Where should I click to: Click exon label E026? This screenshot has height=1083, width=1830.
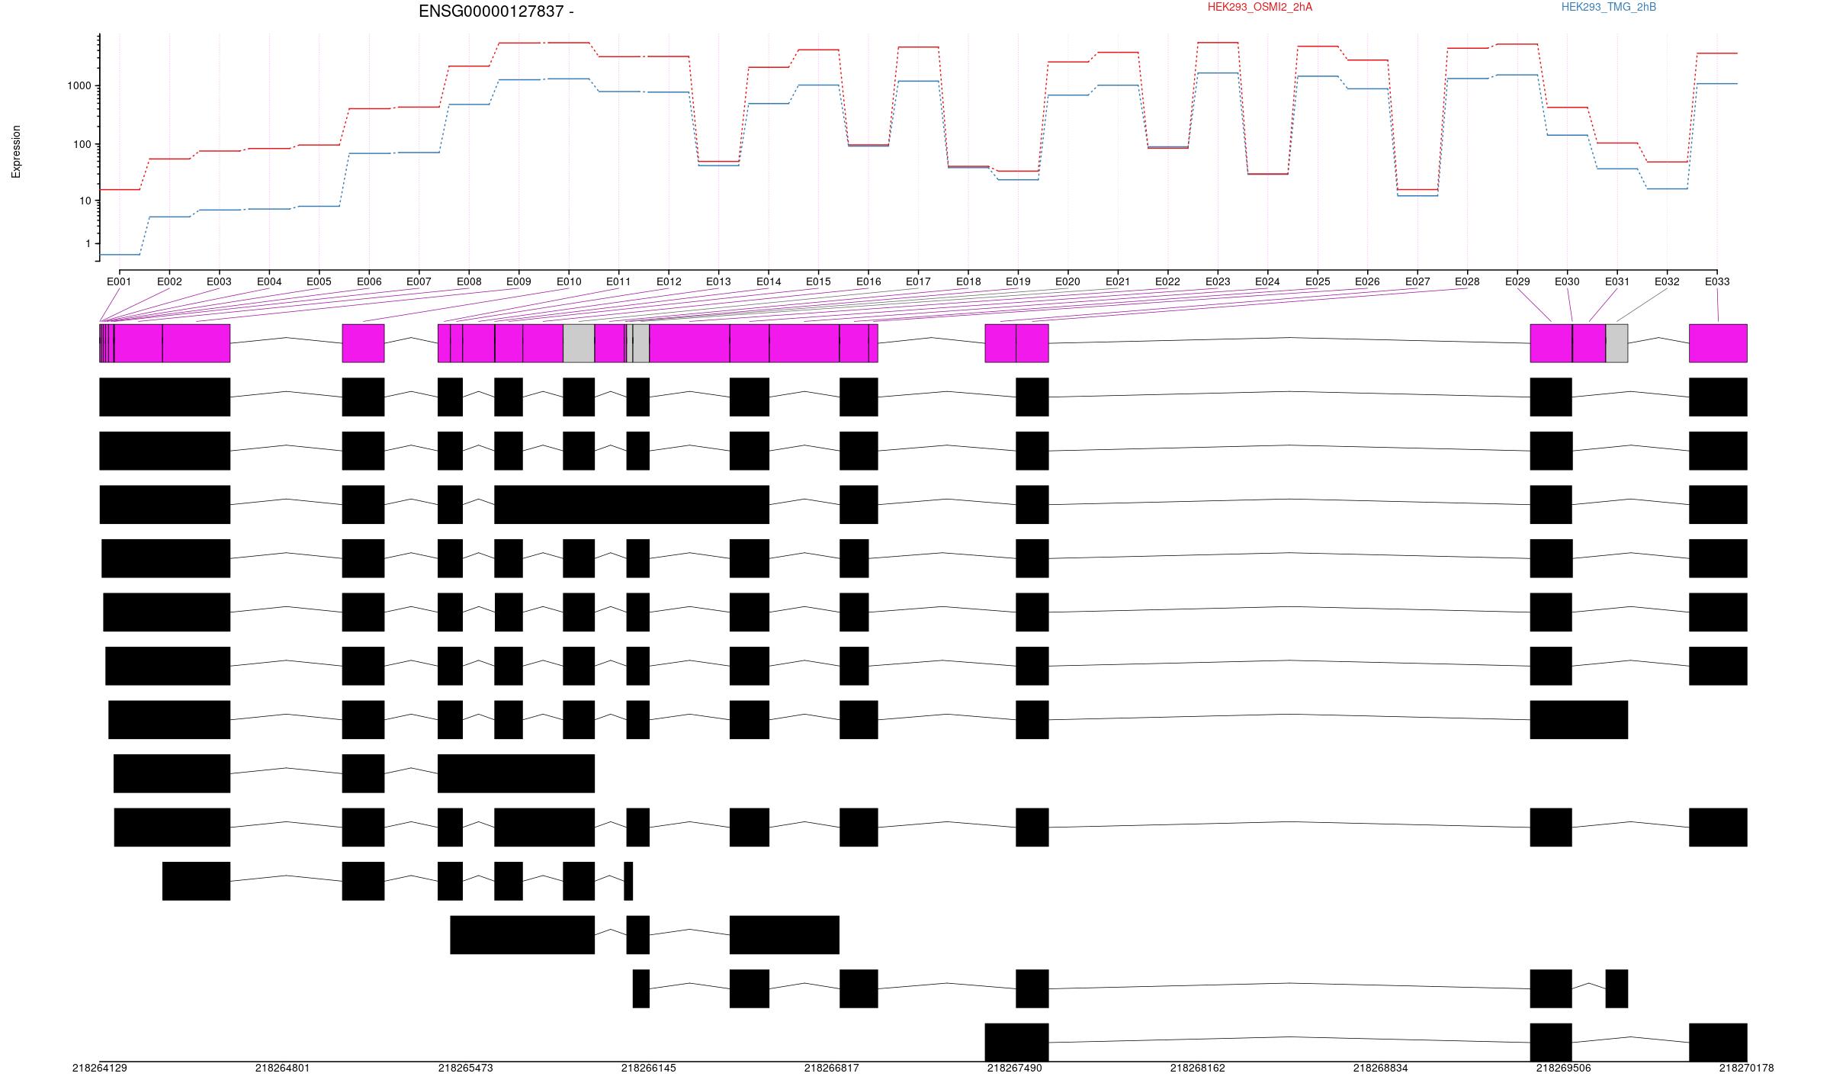pyautogui.click(x=1367, y=281)
